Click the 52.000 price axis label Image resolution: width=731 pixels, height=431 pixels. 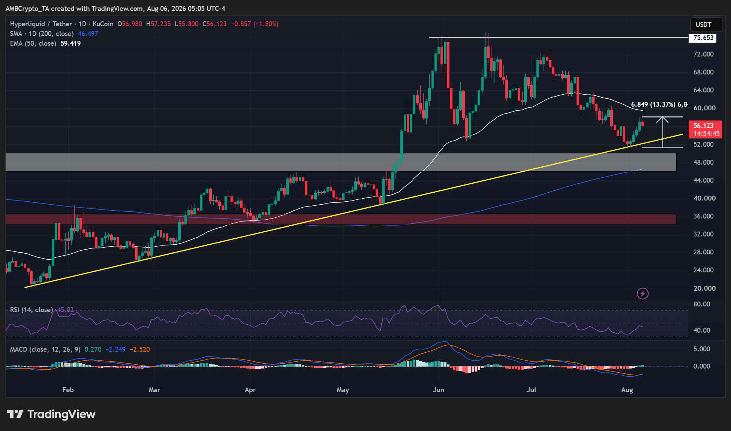pos(703,144)
